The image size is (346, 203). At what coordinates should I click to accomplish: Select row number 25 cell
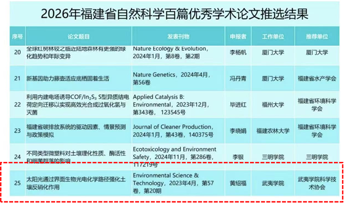tap(17, 183)
